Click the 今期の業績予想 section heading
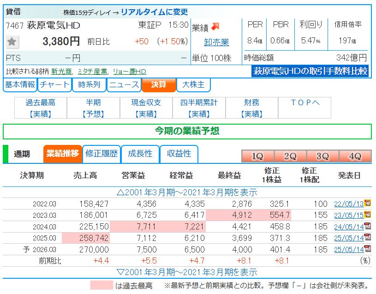The image size is (376, 294). [187, 131]
